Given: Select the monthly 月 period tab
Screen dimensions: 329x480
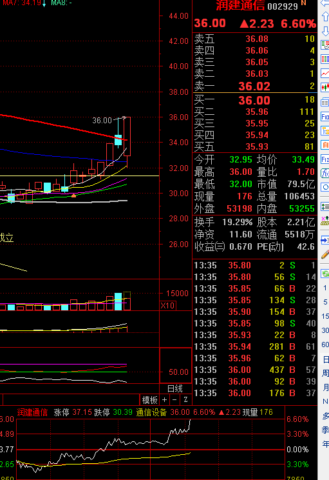Looking at the screenshot, I should (x=325, y=387).
